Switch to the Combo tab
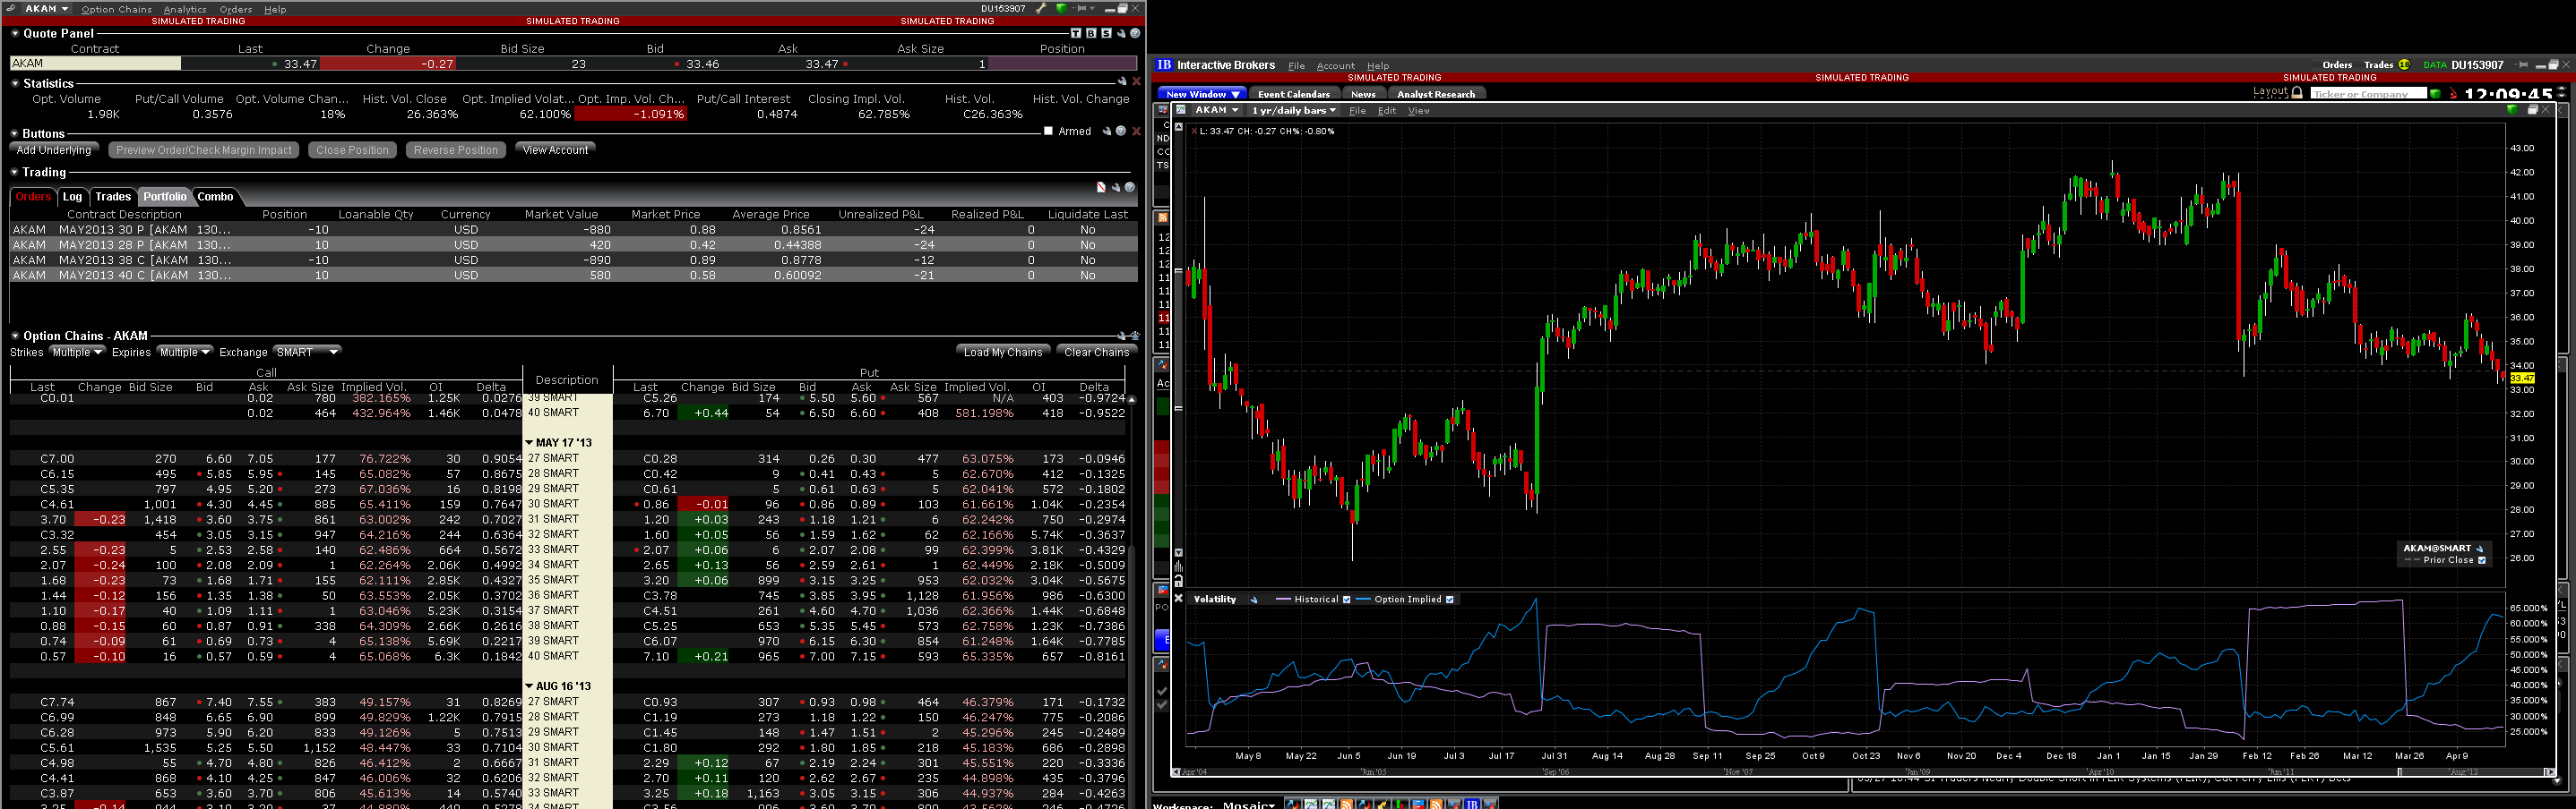2576x809 pixels. point(215,197)
